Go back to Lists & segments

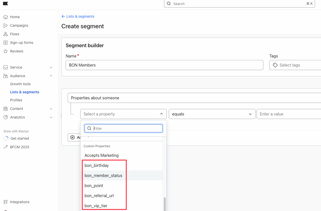point(78,16)
